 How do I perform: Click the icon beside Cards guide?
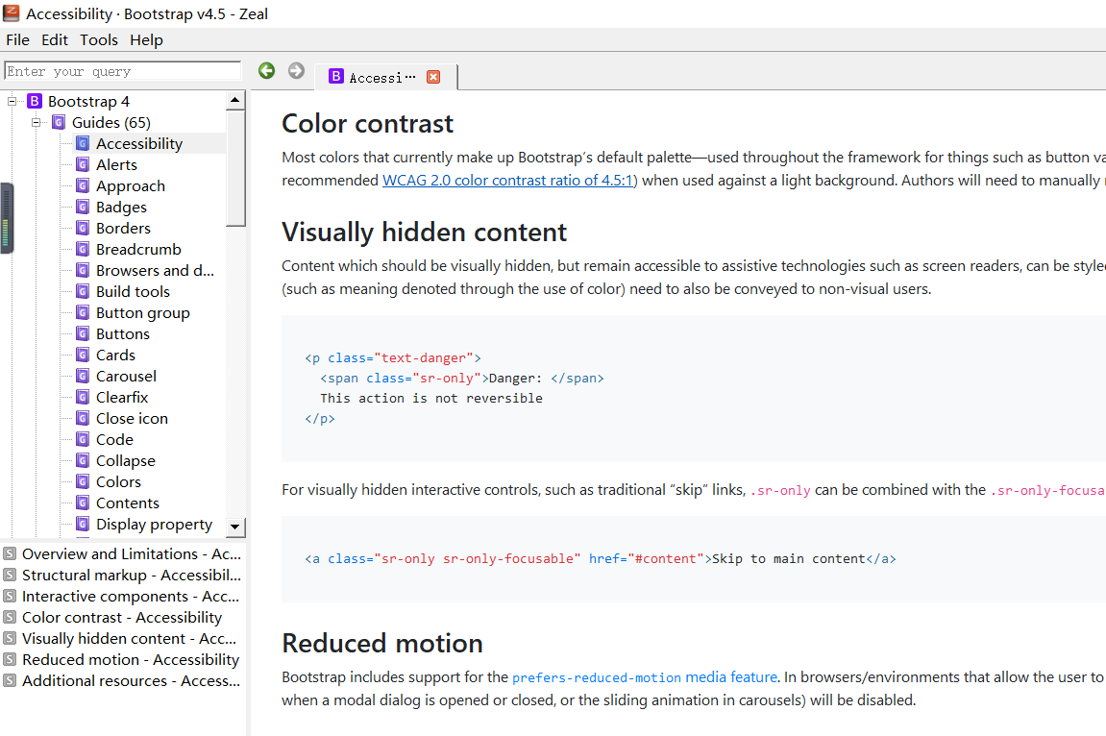(x=83, y=355)
